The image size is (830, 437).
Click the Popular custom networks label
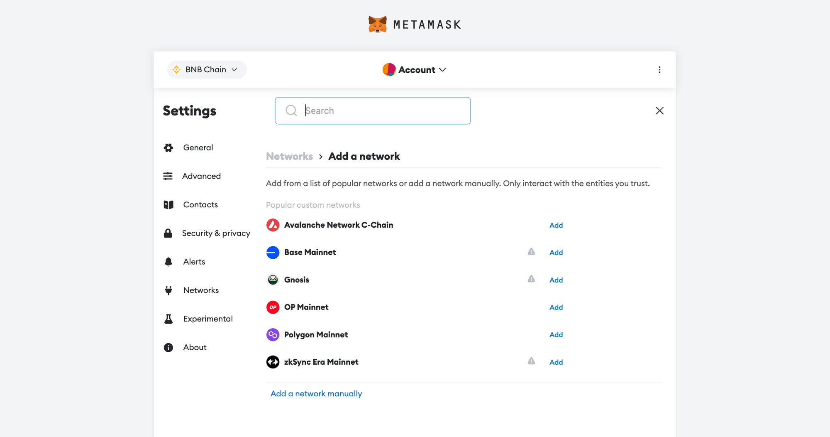[x=313, y=205]
